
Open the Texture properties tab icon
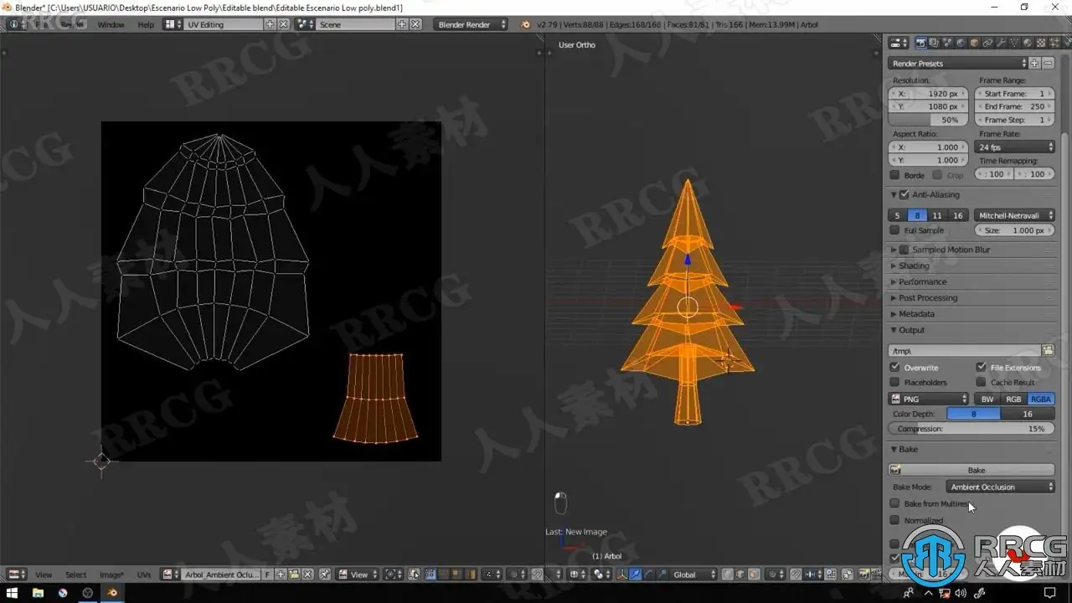(1041, 43)
